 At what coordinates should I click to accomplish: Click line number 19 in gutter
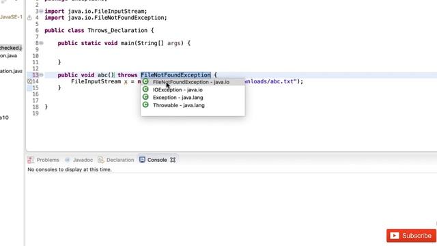[36, 113]
